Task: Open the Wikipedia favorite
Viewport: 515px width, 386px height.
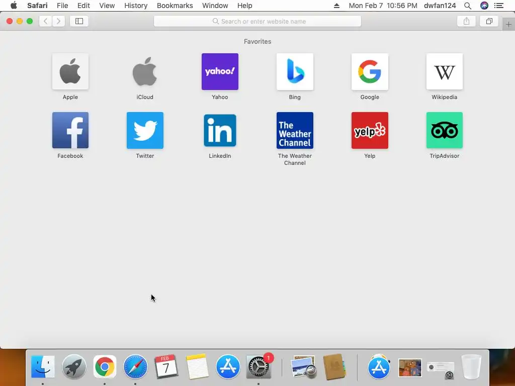Action: coord(445,71)
